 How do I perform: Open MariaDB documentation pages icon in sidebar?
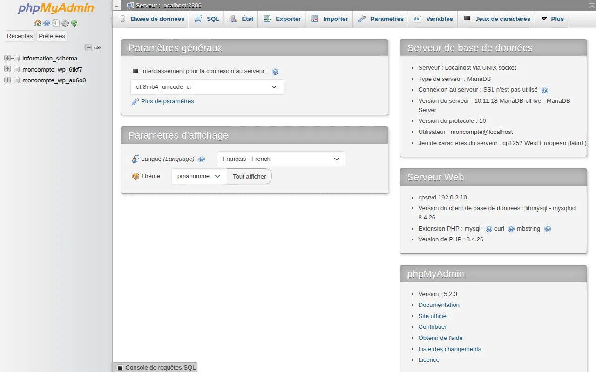pyautogui.click(x=56, y=23)
